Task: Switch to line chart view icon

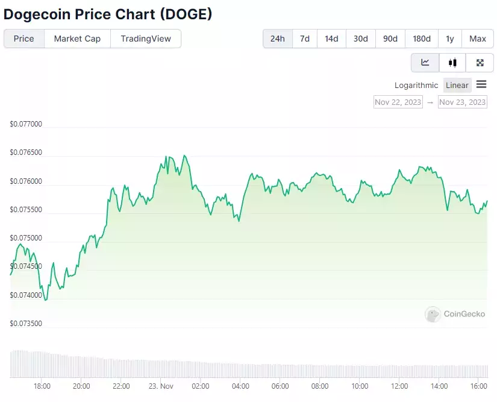Action: click(x=425, y=63)
